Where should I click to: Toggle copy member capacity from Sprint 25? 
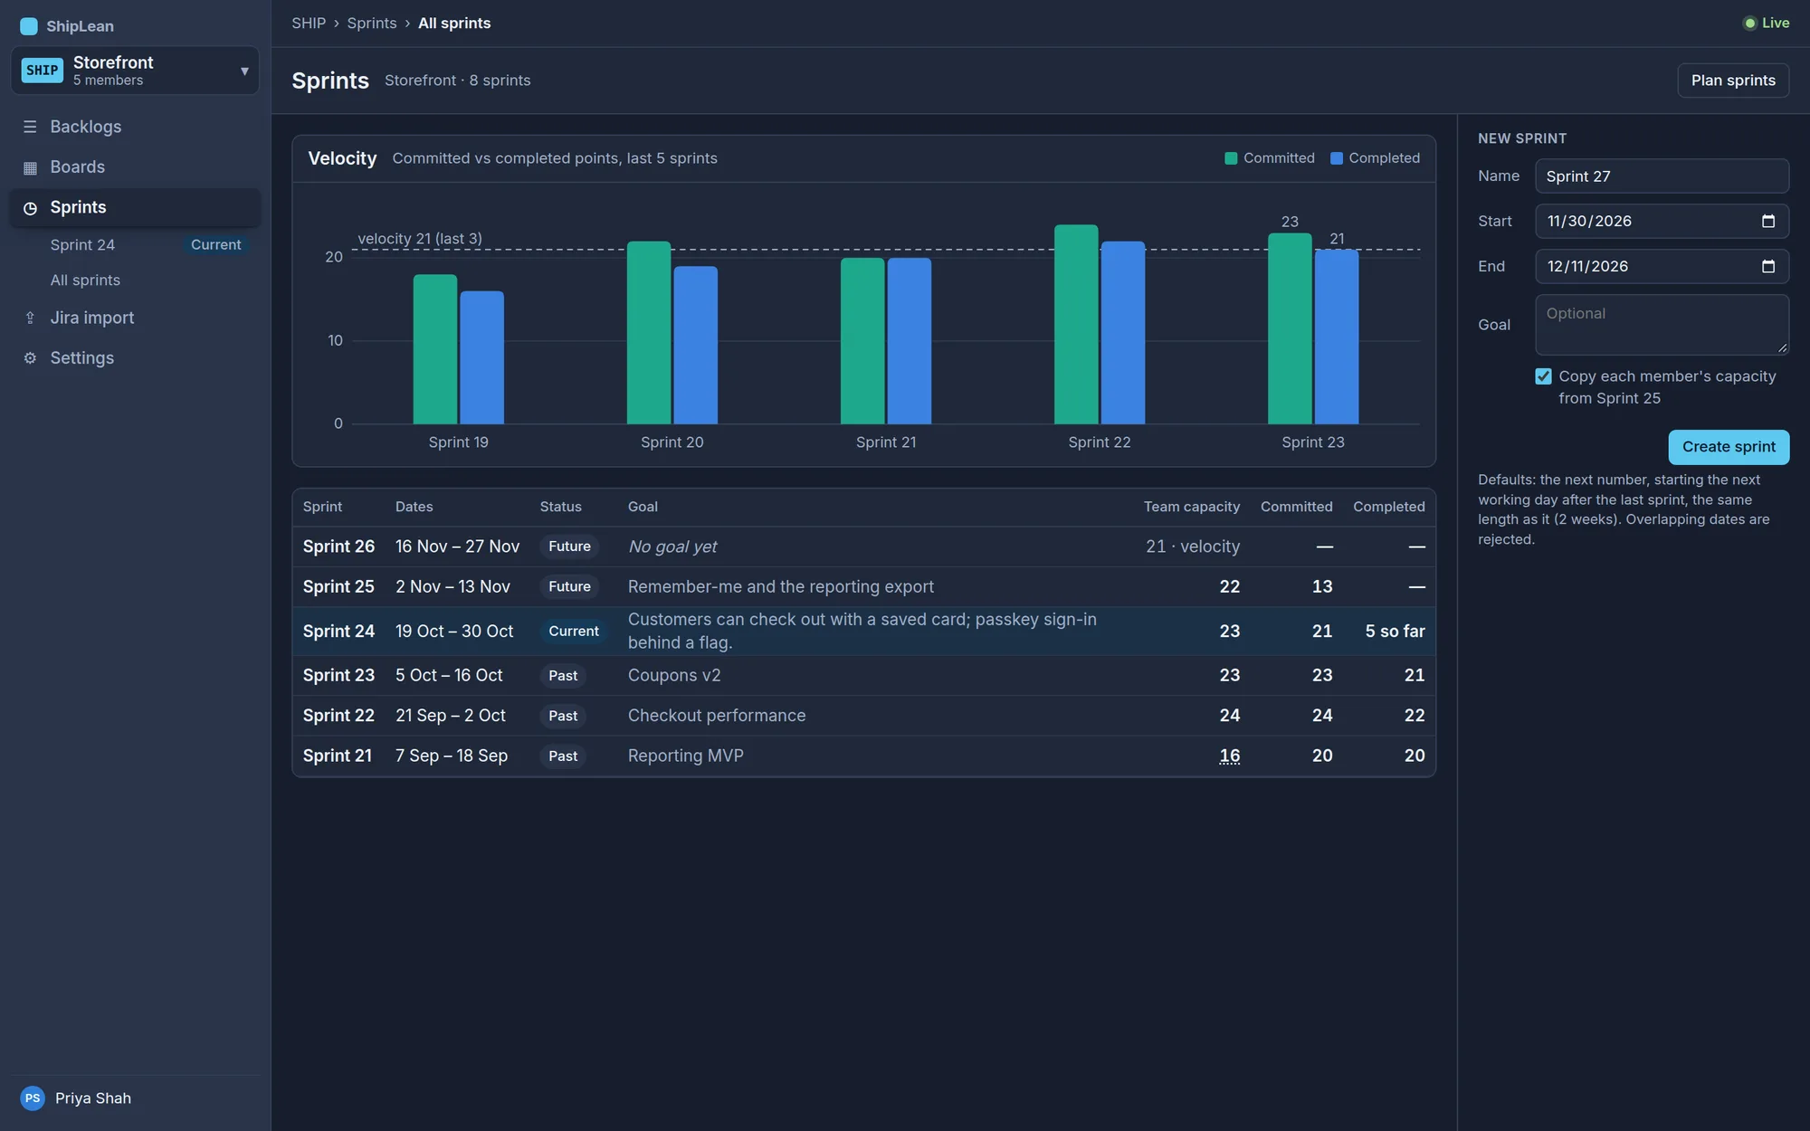[x=1543, y=376]
